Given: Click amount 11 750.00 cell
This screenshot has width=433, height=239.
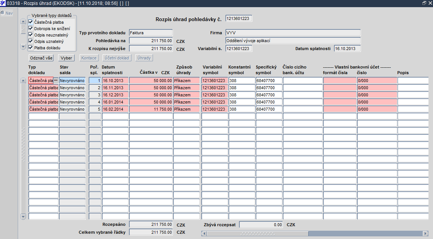Looking at the screenshot, I should (x=151, y=109).
